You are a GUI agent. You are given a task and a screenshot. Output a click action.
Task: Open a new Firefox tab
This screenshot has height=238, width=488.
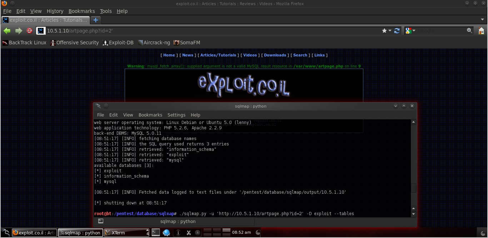point(95,20)
